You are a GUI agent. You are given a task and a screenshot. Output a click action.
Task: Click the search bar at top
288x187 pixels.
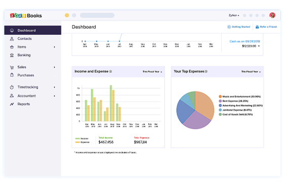[x=97, y=15]
